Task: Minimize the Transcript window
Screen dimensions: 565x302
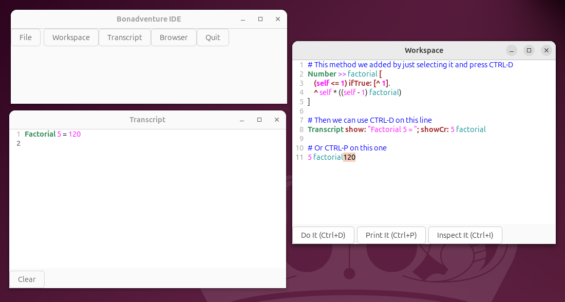Action: (x=241, y=119)
